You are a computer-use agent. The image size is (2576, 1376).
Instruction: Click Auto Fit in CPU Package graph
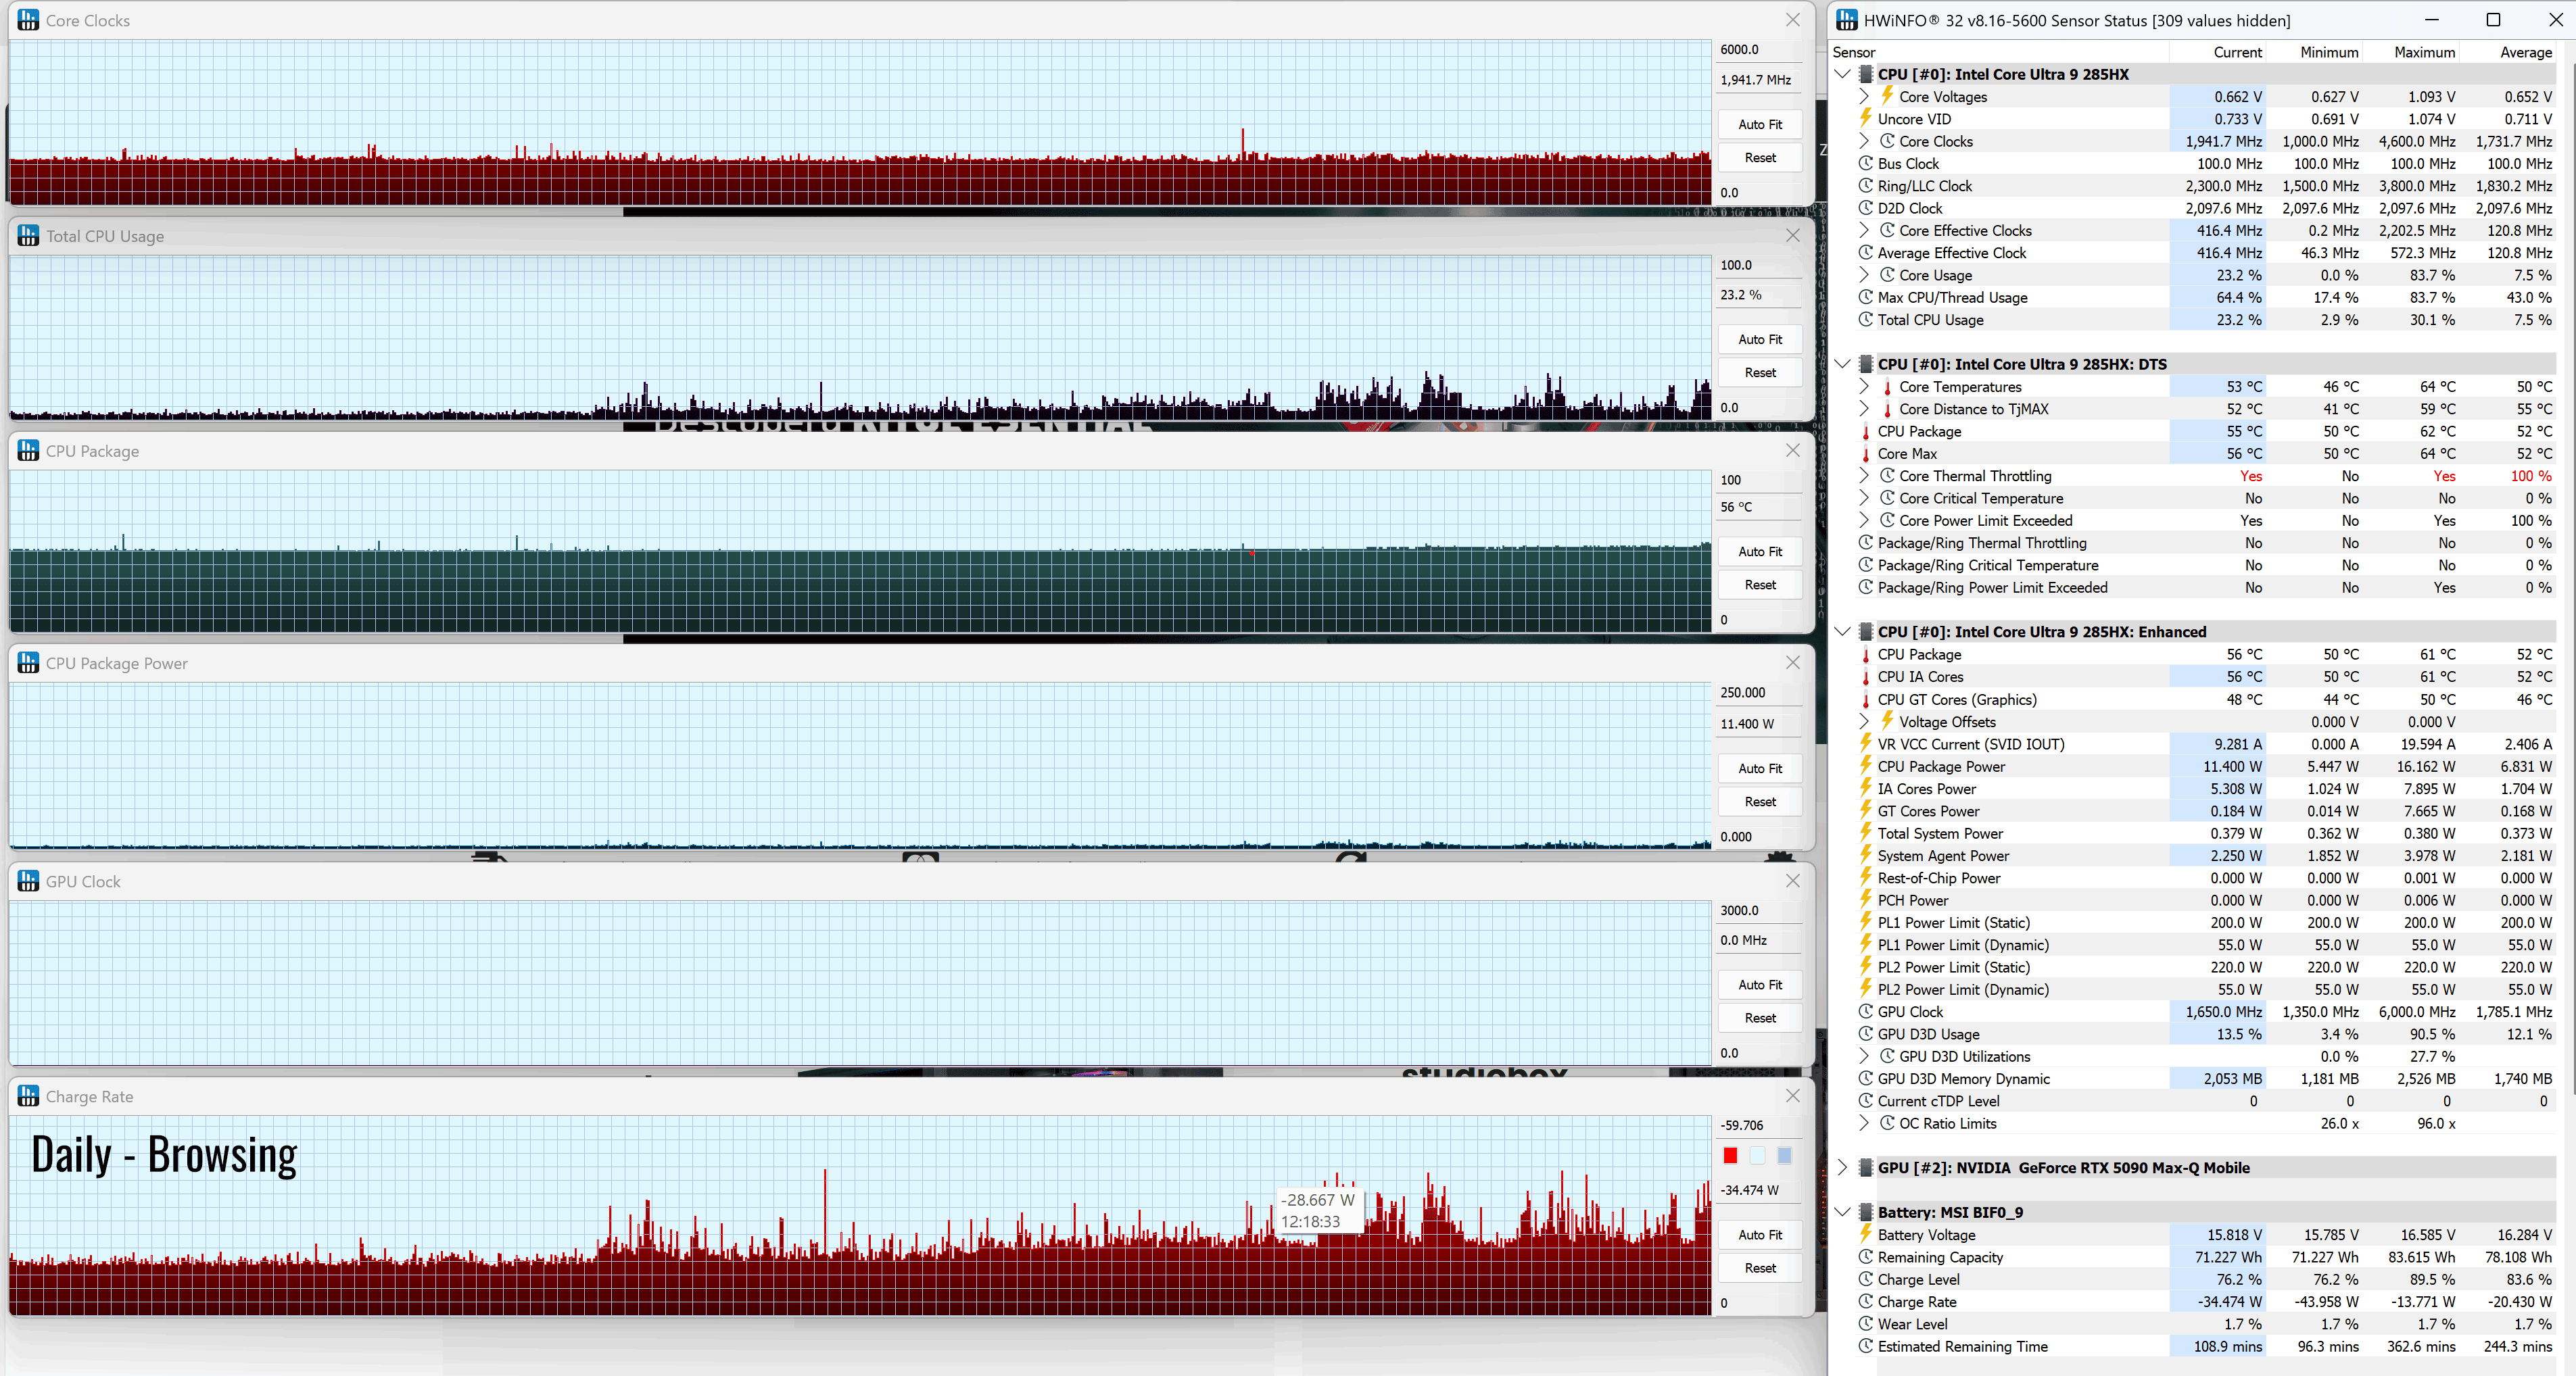1759,551
